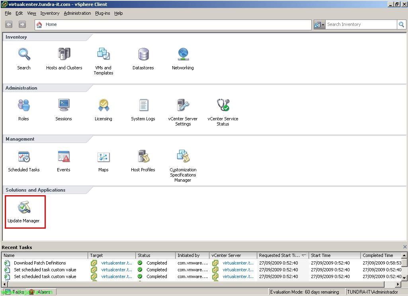This screenshot has width=408, height=296.
Task: Close the Recent Tasks panel
Action: 405,247
